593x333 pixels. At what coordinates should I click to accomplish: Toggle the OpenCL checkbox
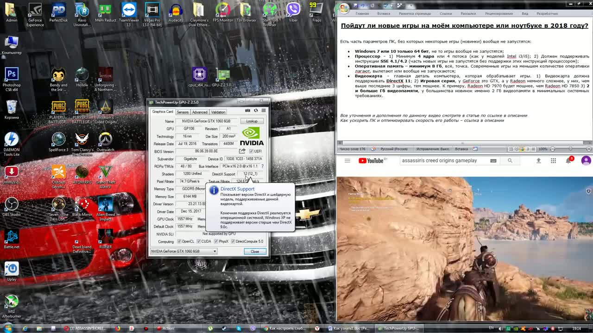tap(179, 241)
